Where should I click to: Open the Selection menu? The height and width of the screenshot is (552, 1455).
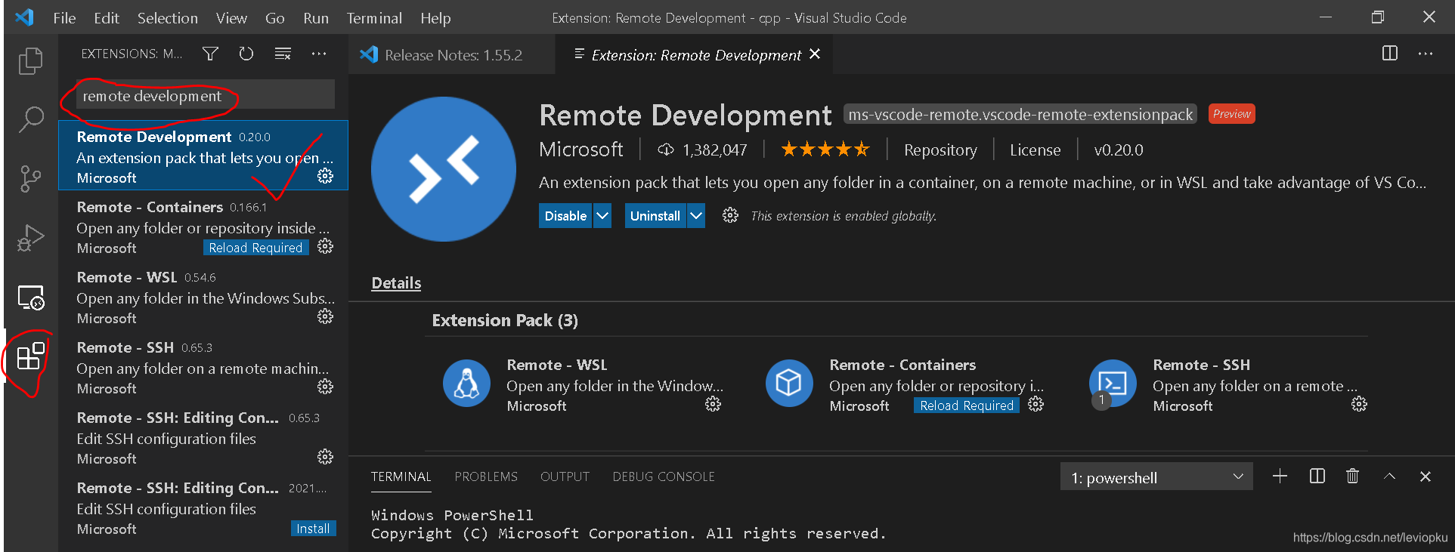(167, 18)
